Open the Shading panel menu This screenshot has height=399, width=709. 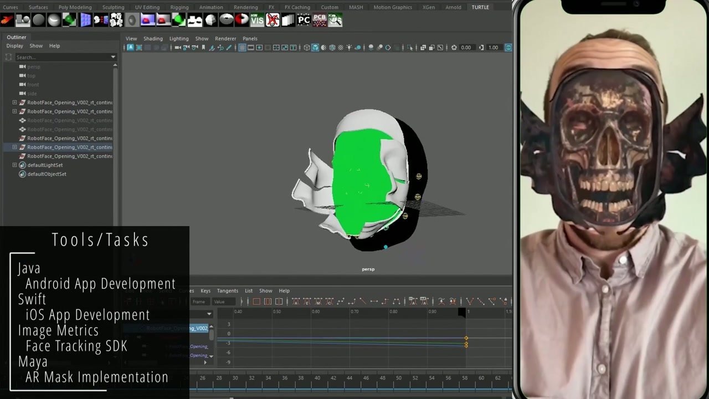153,39
